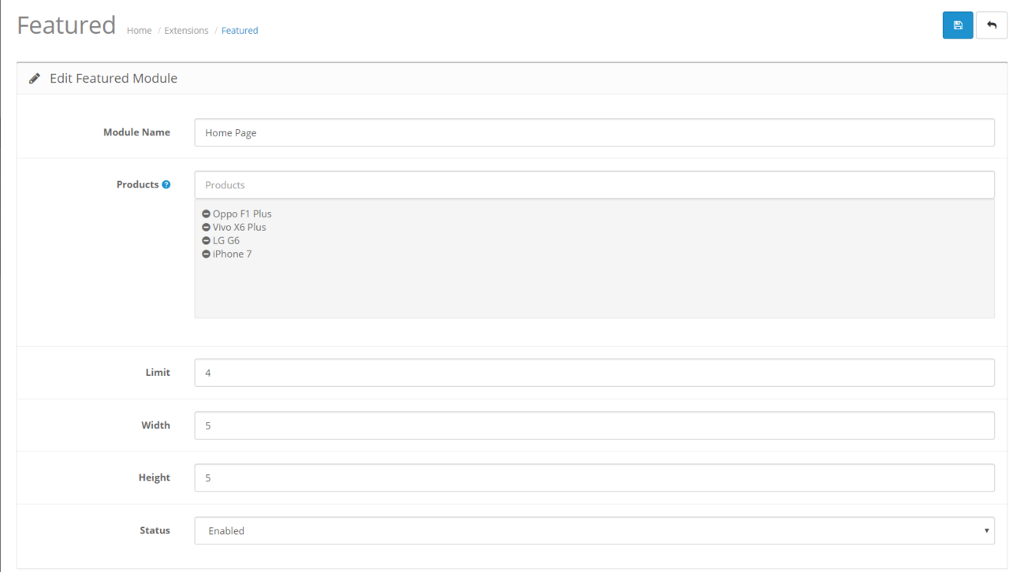Image resolution: width=1009 pixels, height=572 pixels.
Task: Click into the Limit input field
Action: (x=594, y=373)
